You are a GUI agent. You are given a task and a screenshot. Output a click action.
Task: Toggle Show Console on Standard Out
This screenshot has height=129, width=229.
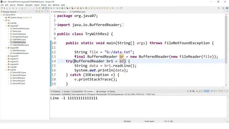click(205, 91)
